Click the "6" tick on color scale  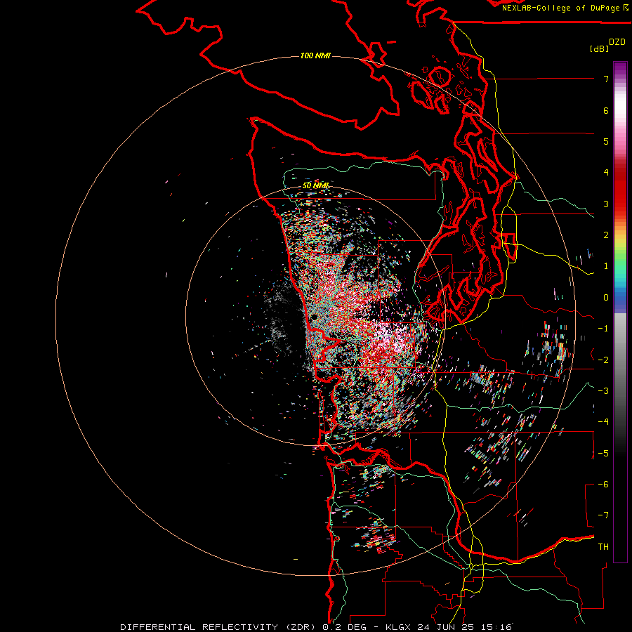[606, 110]
